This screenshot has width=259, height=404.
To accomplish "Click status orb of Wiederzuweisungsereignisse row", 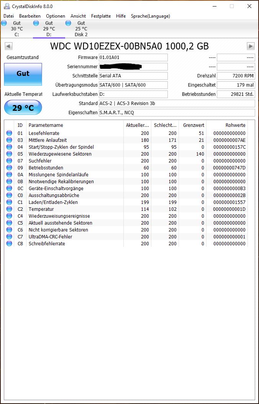I will pyautogui.click(x=9, y=216).
